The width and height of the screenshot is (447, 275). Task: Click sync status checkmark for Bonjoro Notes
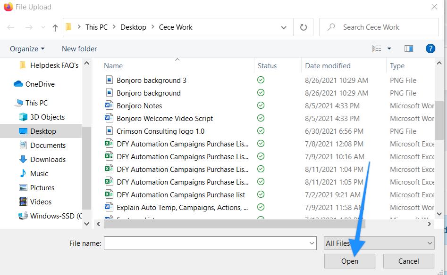point(261,105)
